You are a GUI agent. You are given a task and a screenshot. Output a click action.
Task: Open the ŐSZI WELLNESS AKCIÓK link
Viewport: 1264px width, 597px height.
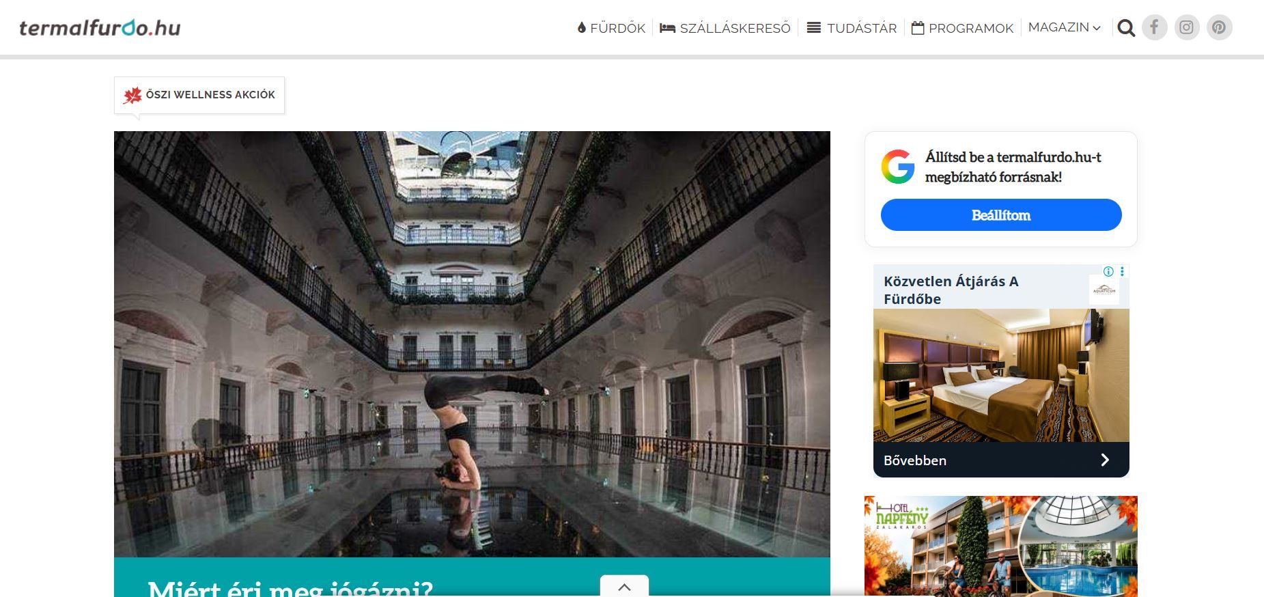click(x=199, y=95)
